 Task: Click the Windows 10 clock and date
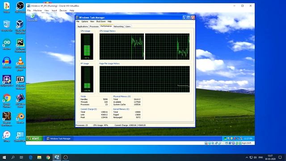click(x=270, y=157)
